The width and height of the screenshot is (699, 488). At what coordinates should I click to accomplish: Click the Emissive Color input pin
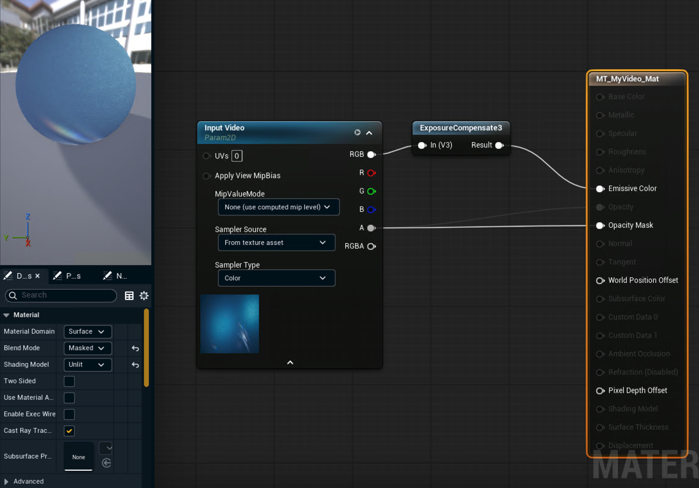pyautogui.click(x=600, y=189)
